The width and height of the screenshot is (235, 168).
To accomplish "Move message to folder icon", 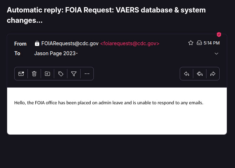I will (x=47, y=74).
